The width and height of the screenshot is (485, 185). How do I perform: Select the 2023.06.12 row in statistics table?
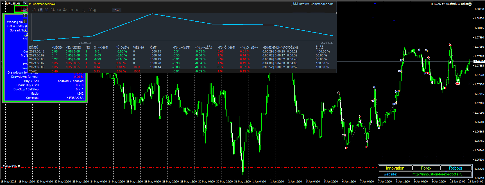[37, 51]
